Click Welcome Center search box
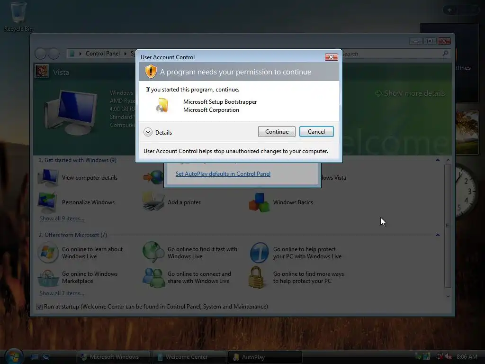The height and width of the screenshot is (364, 485). coord(394,54)
